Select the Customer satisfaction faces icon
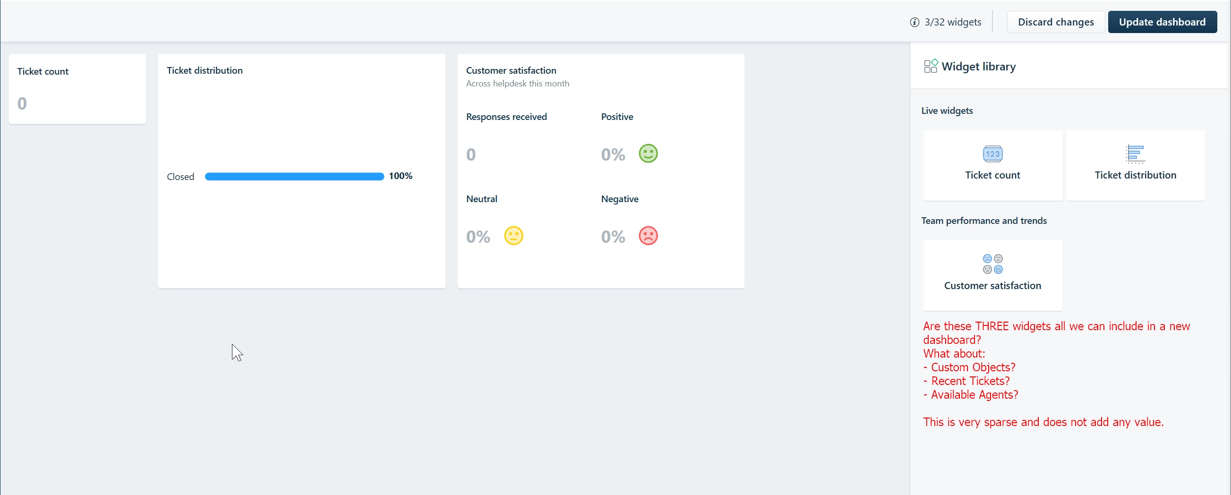 [x=992, y=264]
